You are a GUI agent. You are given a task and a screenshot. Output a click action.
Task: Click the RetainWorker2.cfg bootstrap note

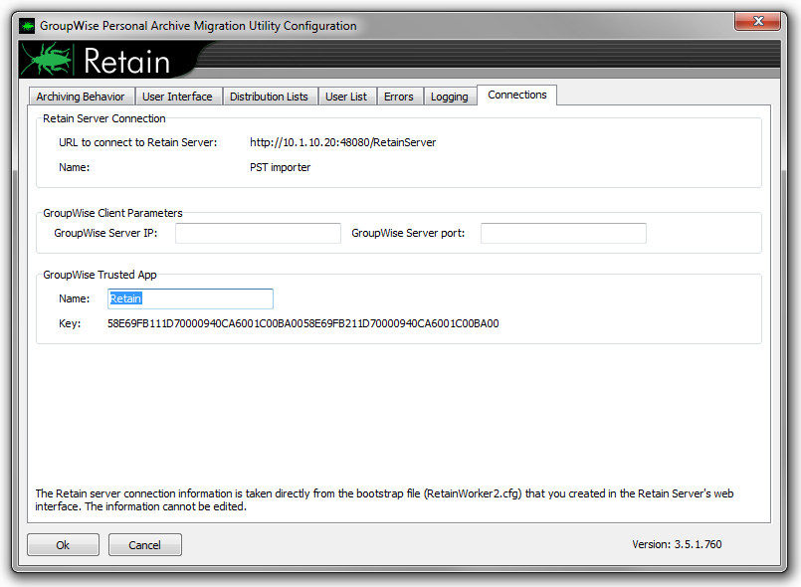click(x=384, y=500)
